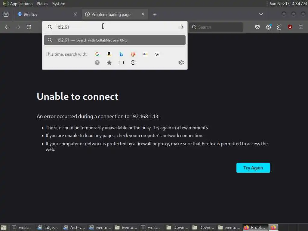Click the show desktop taskbar icon

[4, 227]
